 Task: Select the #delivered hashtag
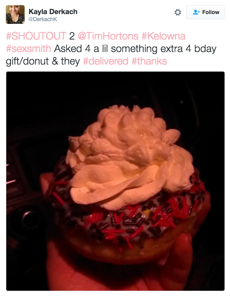click(x=106, y=61)
